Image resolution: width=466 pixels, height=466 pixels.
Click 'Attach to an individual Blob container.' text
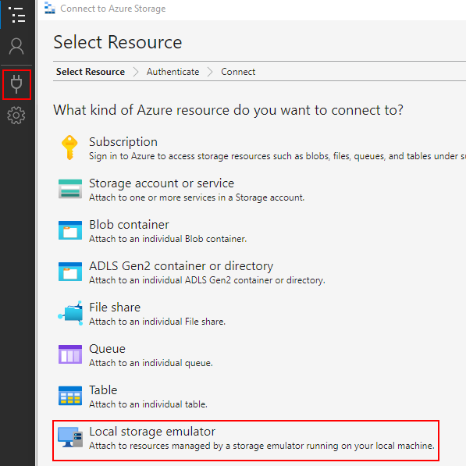[x=168, y=239]
